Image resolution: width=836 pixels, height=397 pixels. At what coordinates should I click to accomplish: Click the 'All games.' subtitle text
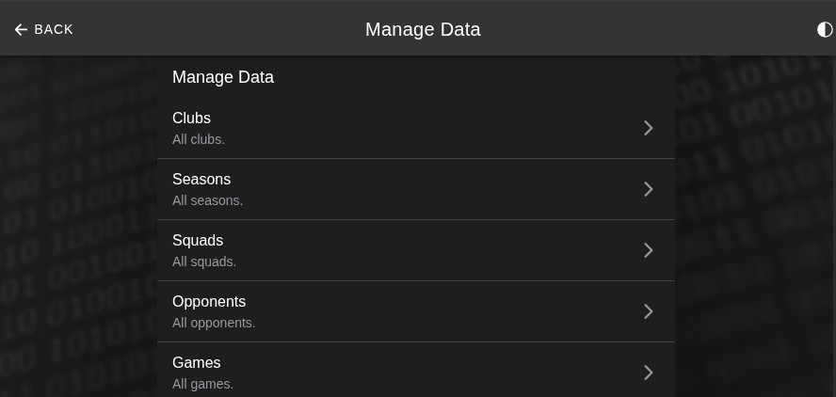coord(202,384)
